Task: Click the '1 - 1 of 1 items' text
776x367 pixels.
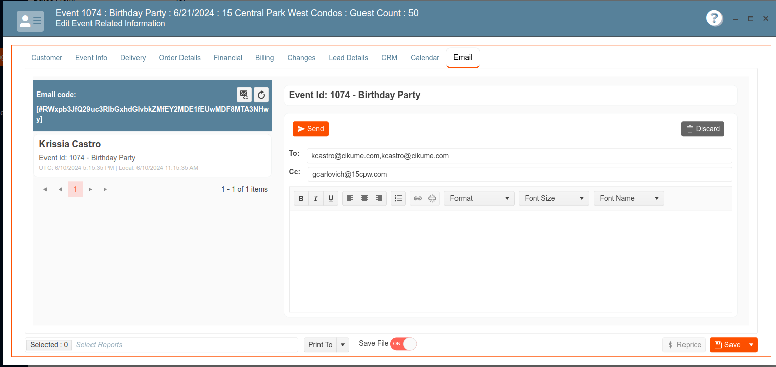Action: point(245,189)
